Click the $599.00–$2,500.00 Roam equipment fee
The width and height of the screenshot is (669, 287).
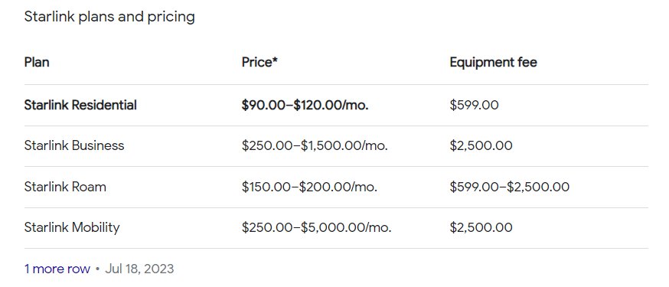click(x=510, y=187)
